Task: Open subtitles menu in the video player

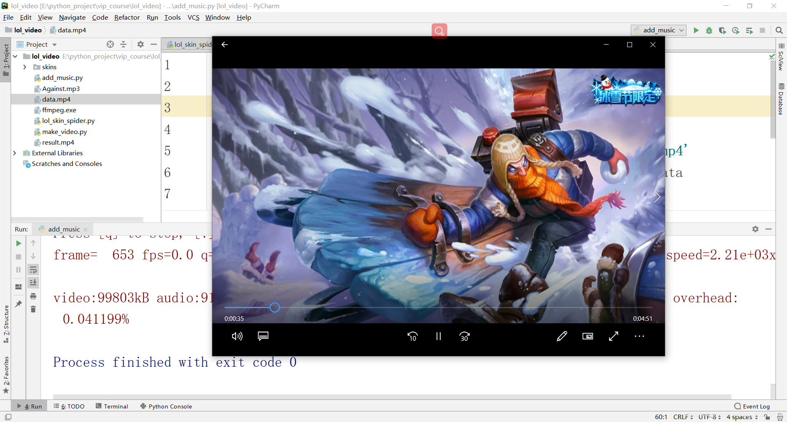Action: pos(263,336)
